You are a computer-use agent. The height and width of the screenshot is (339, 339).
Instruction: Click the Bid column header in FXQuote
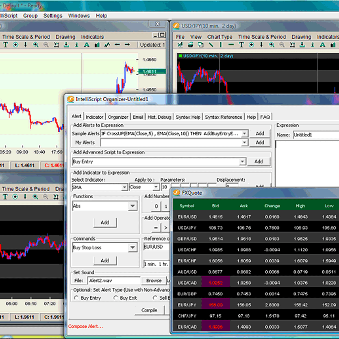pyautogui.click(x=215, y=206)
